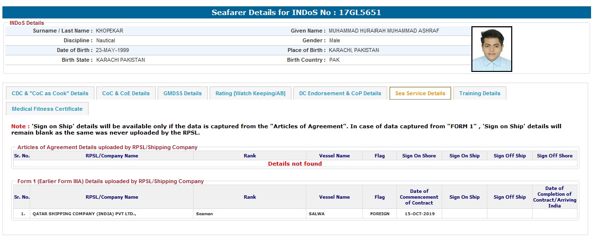Click the surname value KHOPEKAR
Image resolution: width=593 pixels, height=239 pixels.
pos(109,31)
